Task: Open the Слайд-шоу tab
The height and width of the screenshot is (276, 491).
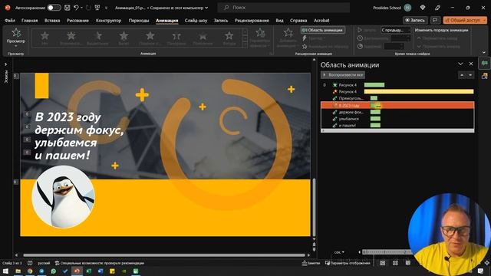Action: click(x=196, y=21)
